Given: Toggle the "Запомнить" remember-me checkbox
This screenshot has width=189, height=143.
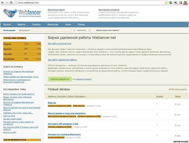Looking at the screenshot, I should pos(74,30).
